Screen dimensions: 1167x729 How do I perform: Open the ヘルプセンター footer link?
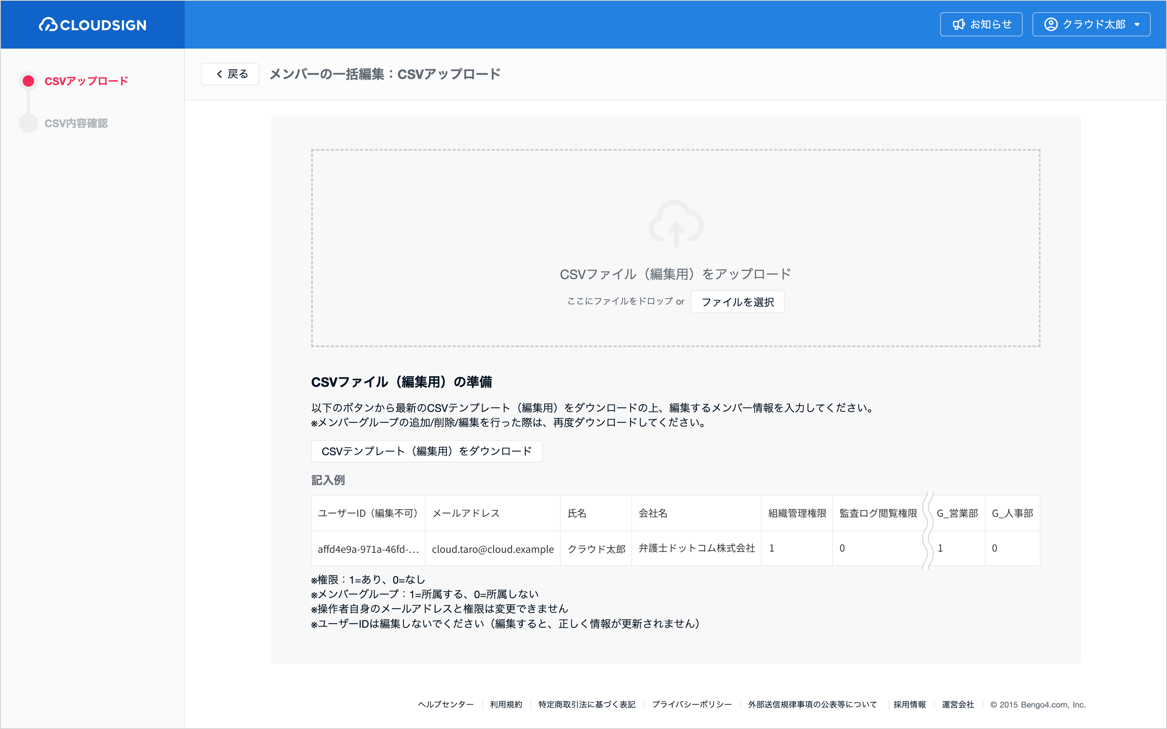coord(446,704)
